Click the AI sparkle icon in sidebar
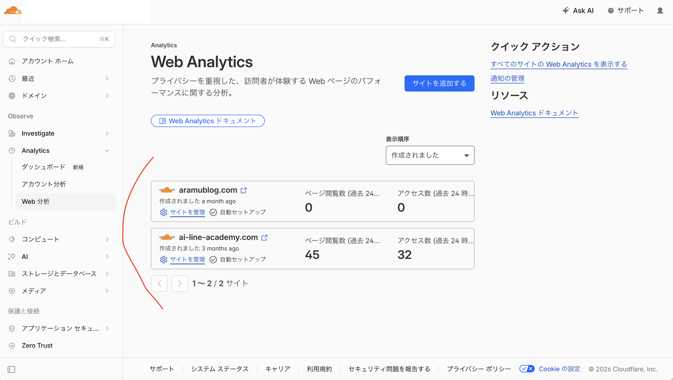The width and height of the screenshot is (673, 380). click(x=12, y=256)
